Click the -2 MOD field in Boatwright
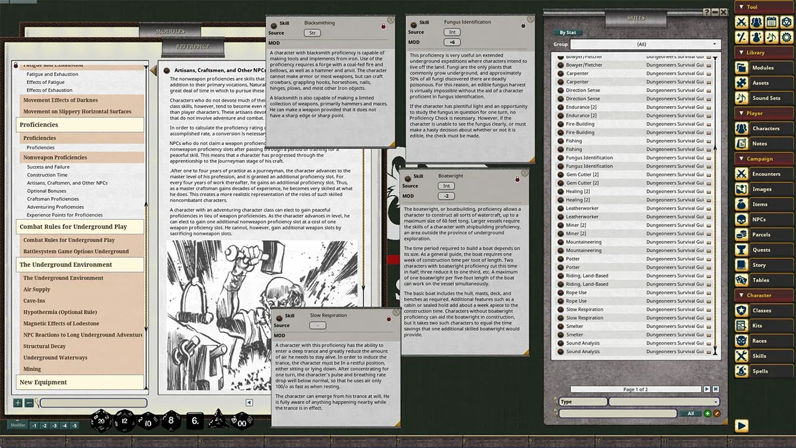796x448 pixels. [x=446, y=196]
